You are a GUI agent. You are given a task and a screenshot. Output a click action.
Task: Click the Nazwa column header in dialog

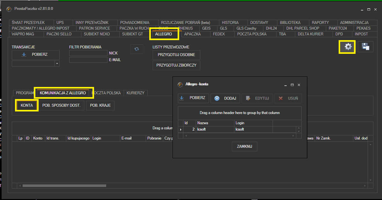tap(215, 123)
